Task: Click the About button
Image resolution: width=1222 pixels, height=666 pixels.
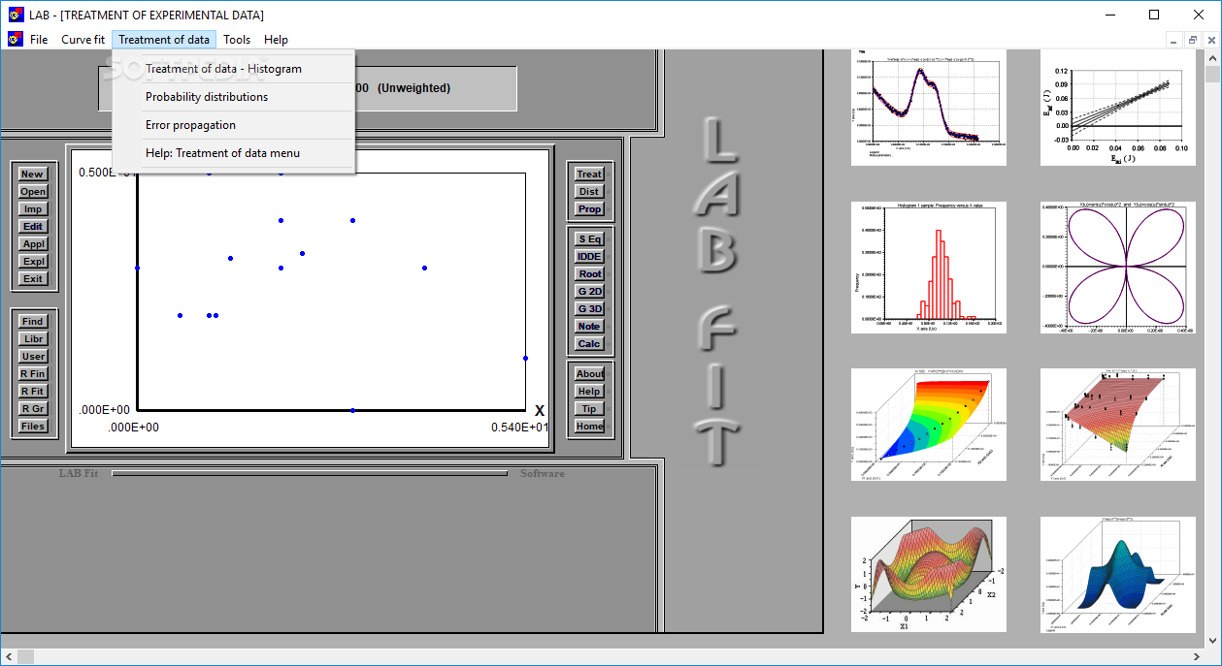Action: [x=589, y=374]
